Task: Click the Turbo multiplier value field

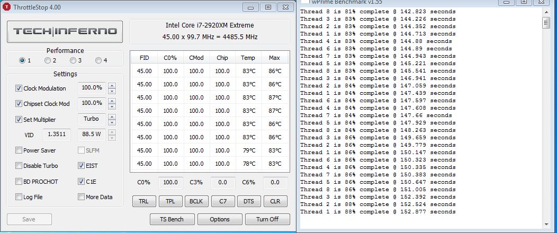Action: [92, 119]
